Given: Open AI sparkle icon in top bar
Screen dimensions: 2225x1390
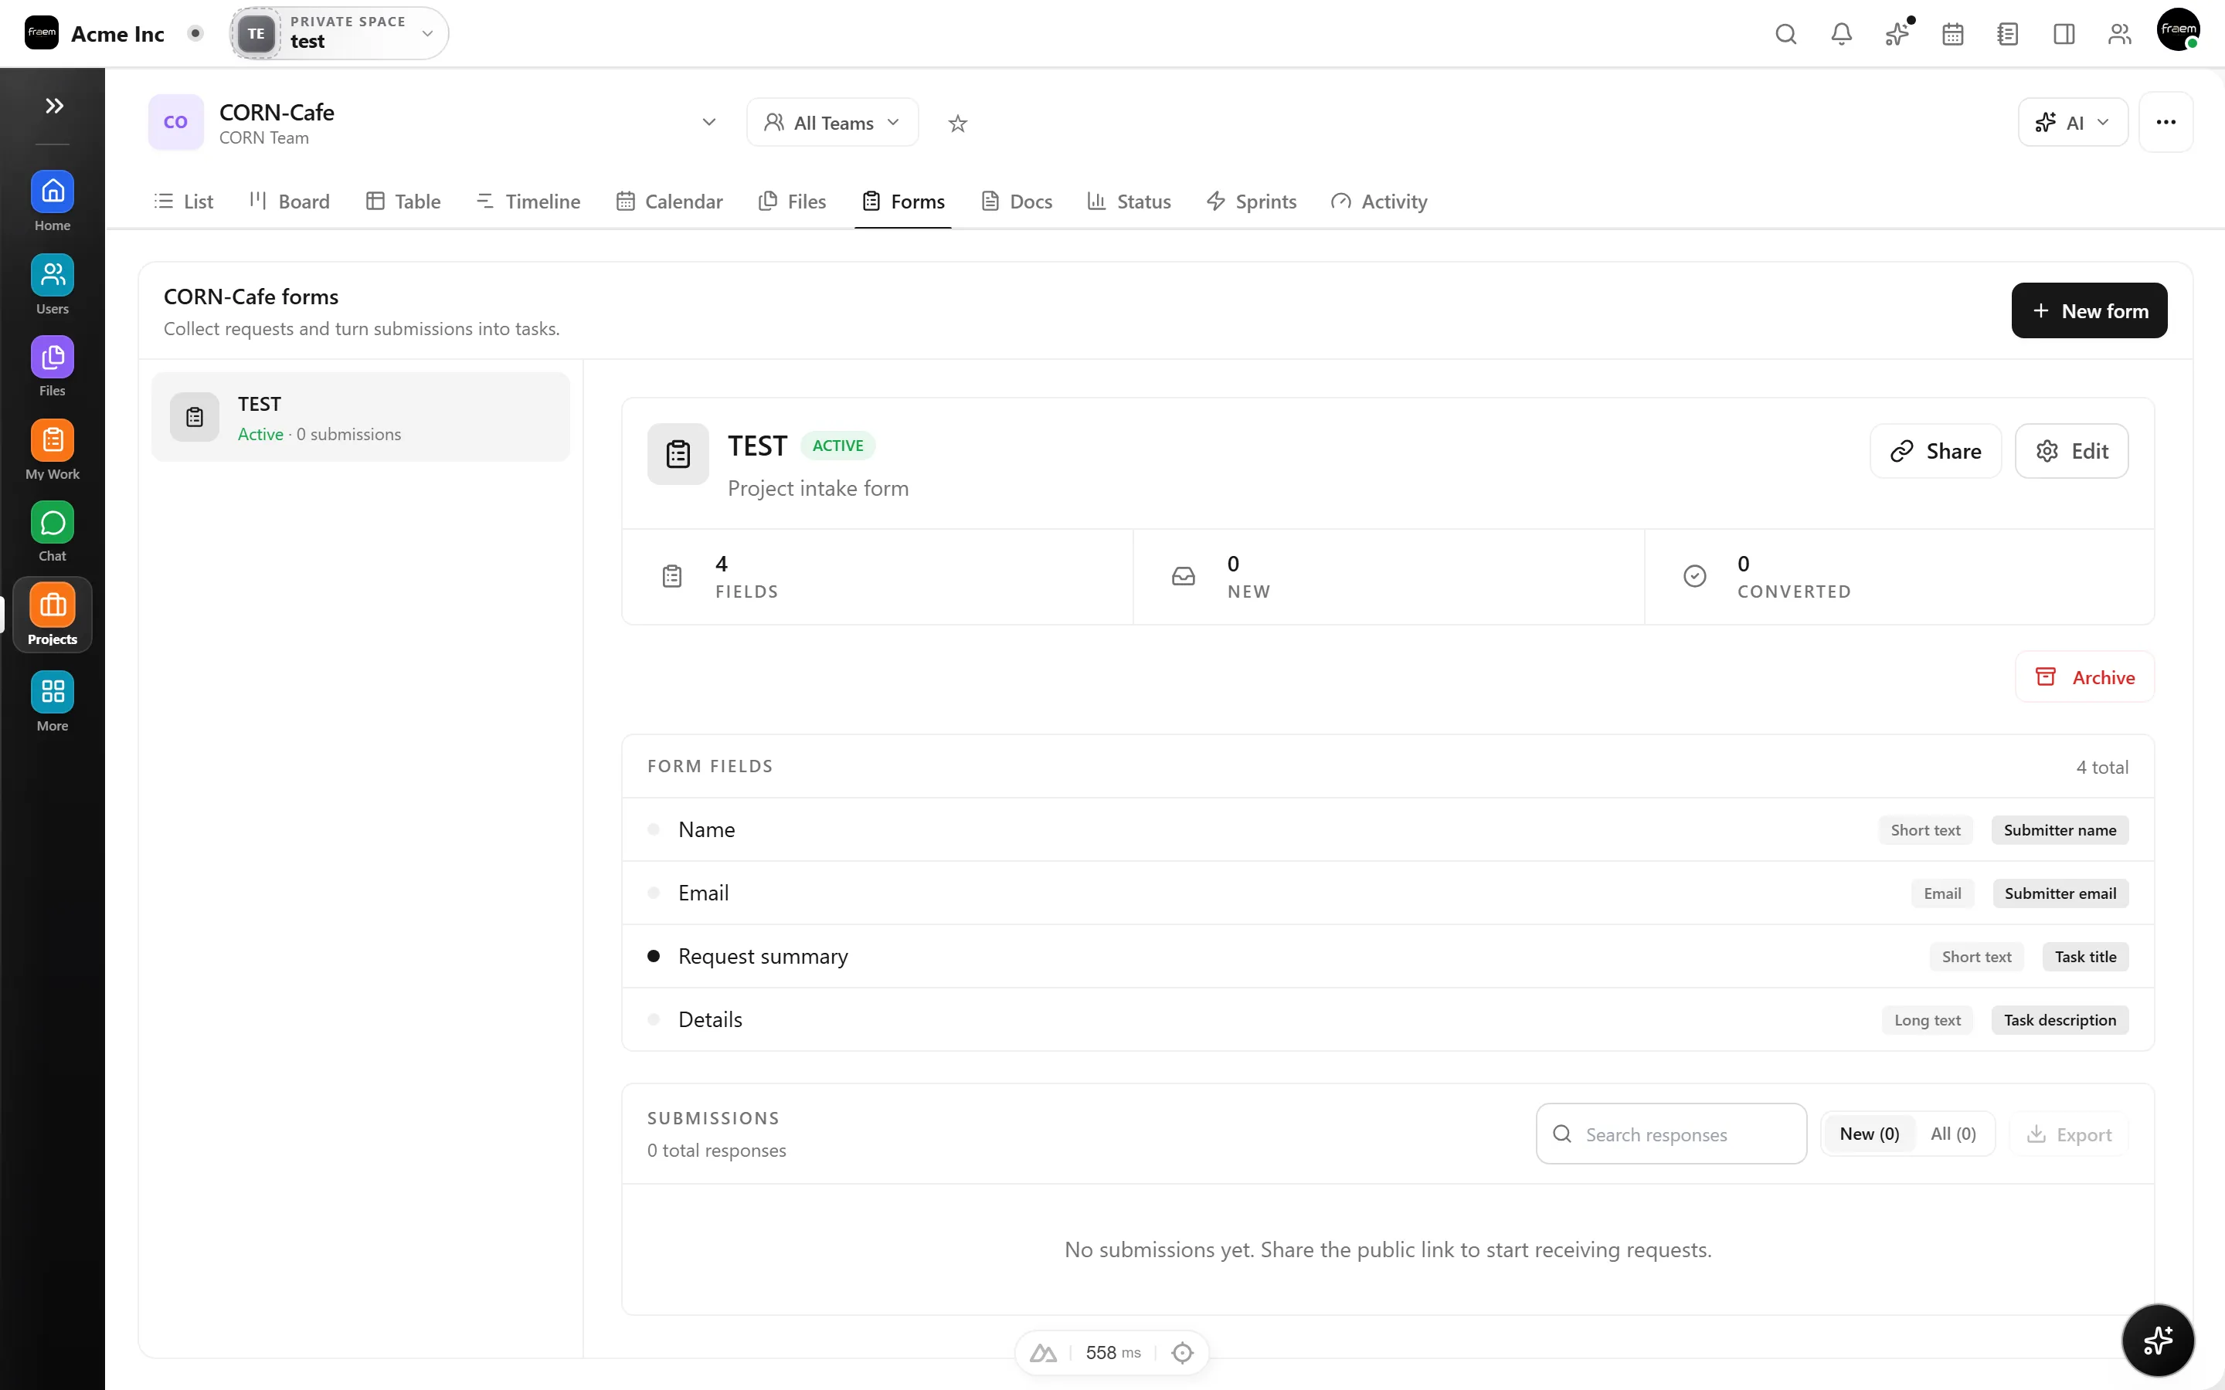Looking at the screenshot, I should point(1897,34).
